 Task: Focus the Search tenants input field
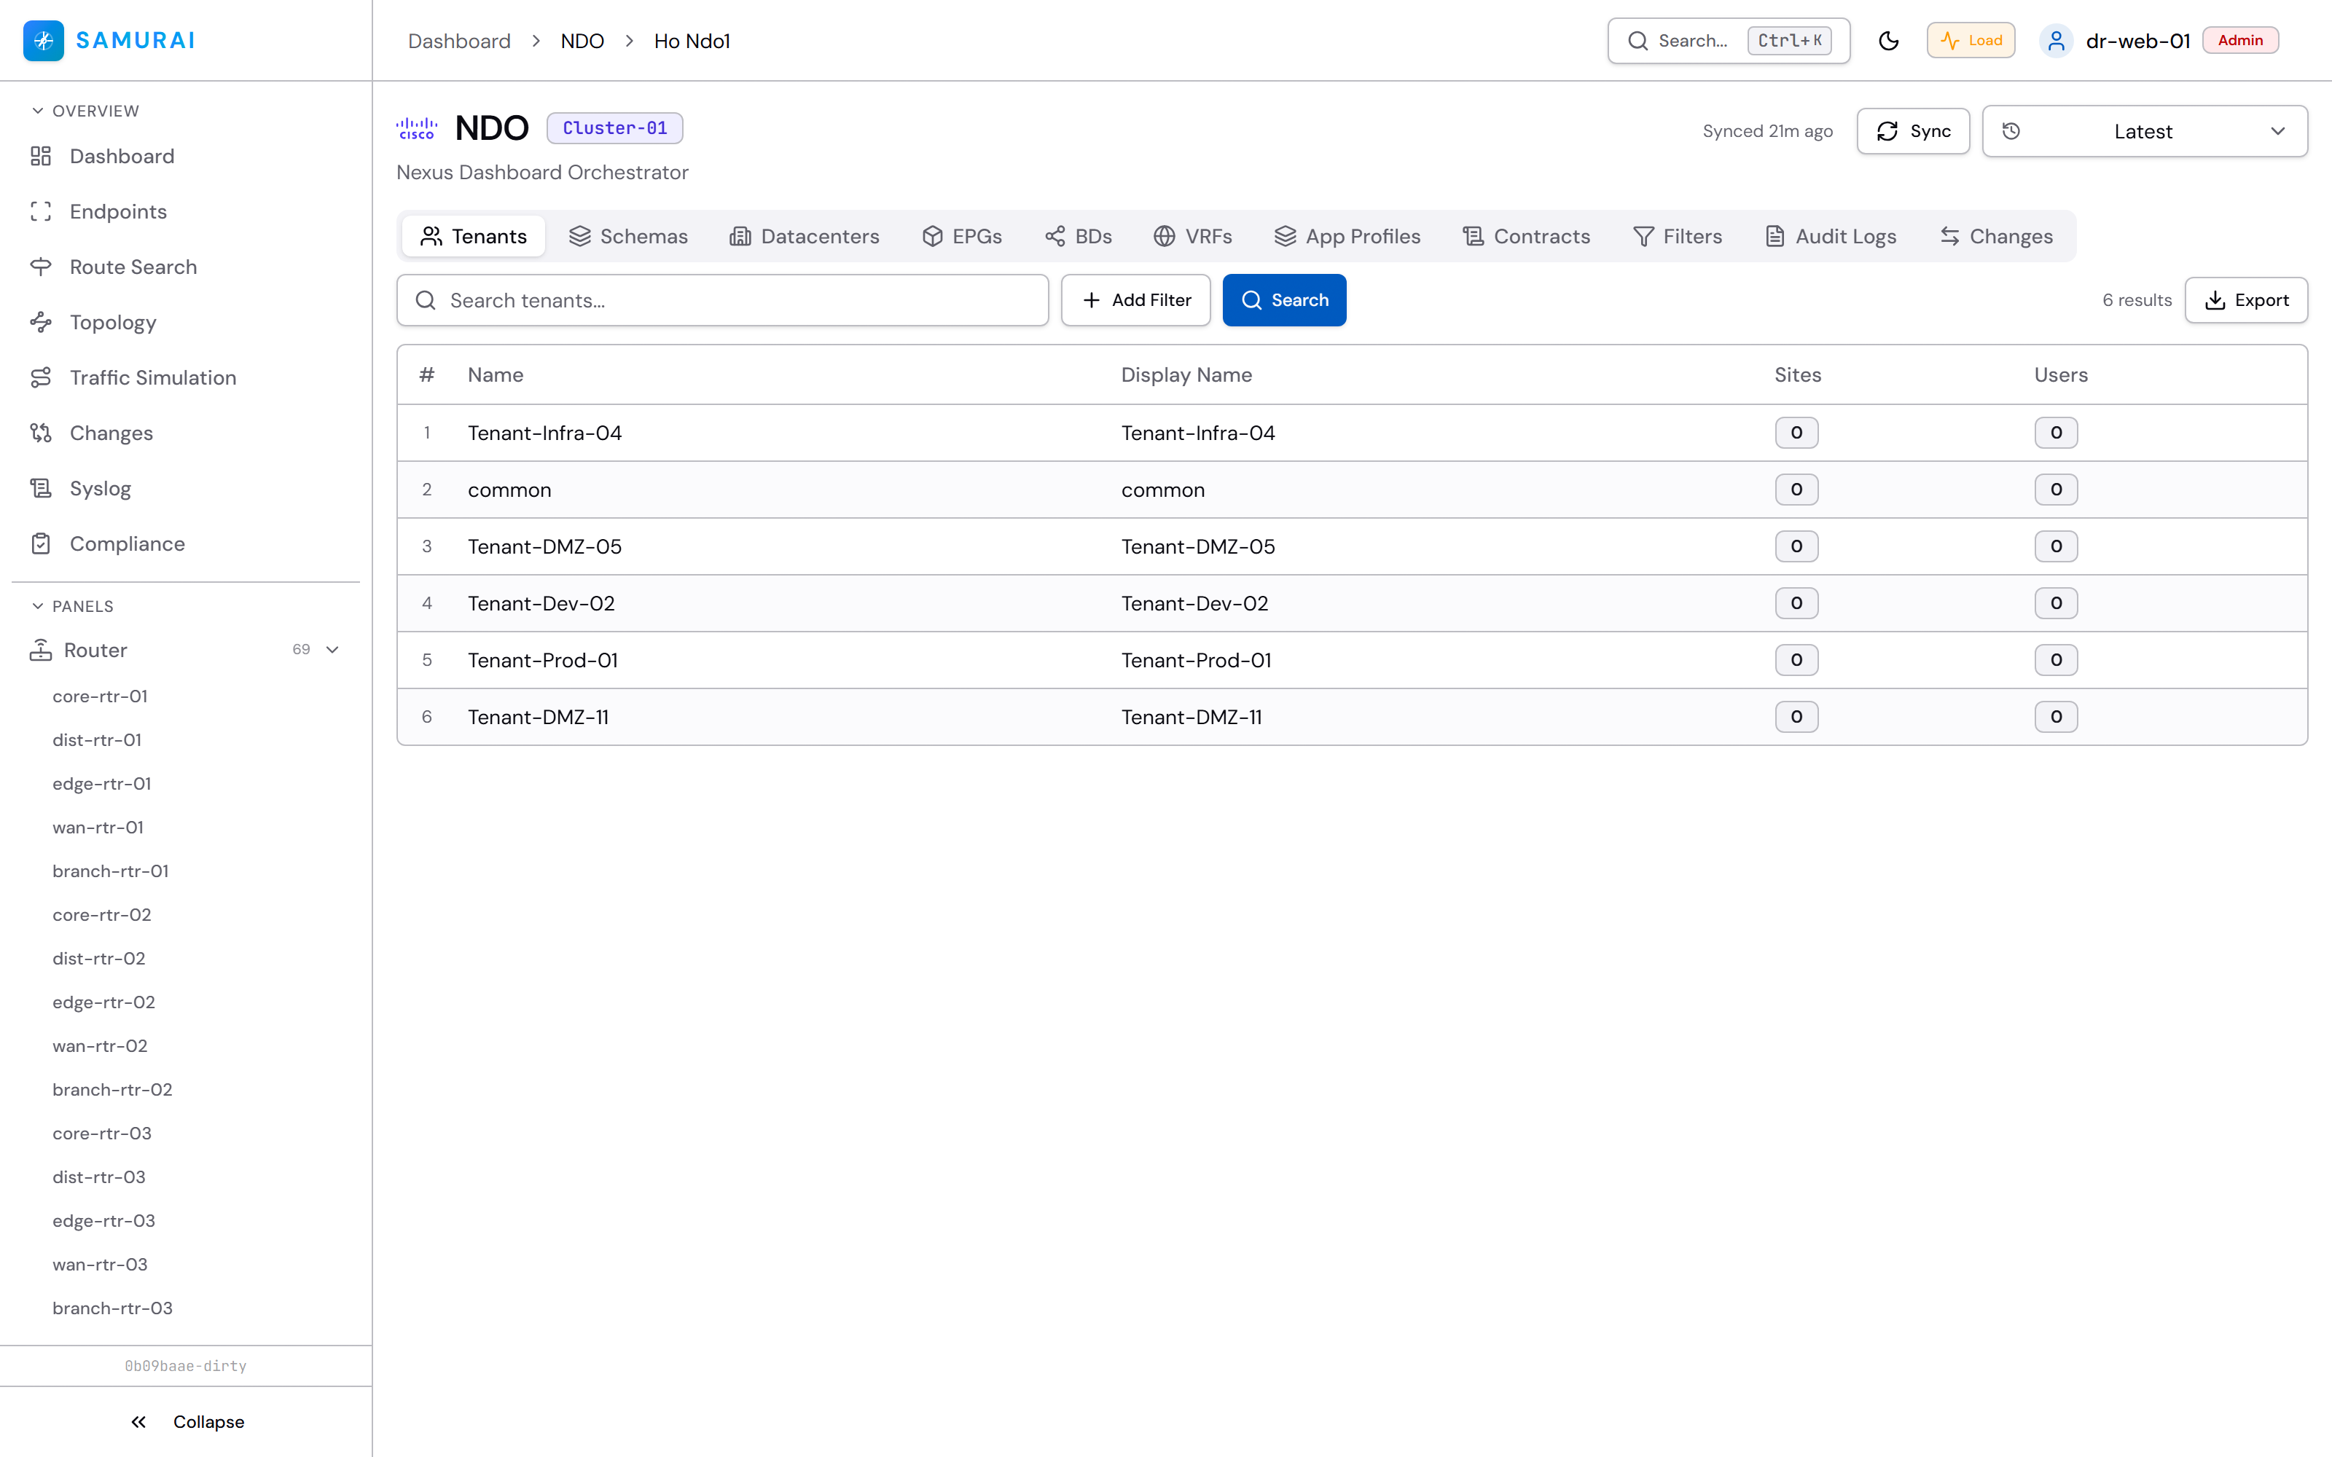[x=723, y=301]
